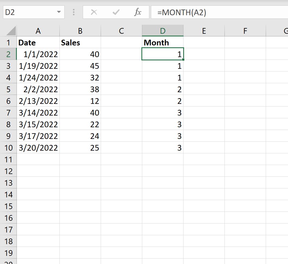Click the cell containing 3/20/2022
The image size is (288, 264).
coord(38,148)
